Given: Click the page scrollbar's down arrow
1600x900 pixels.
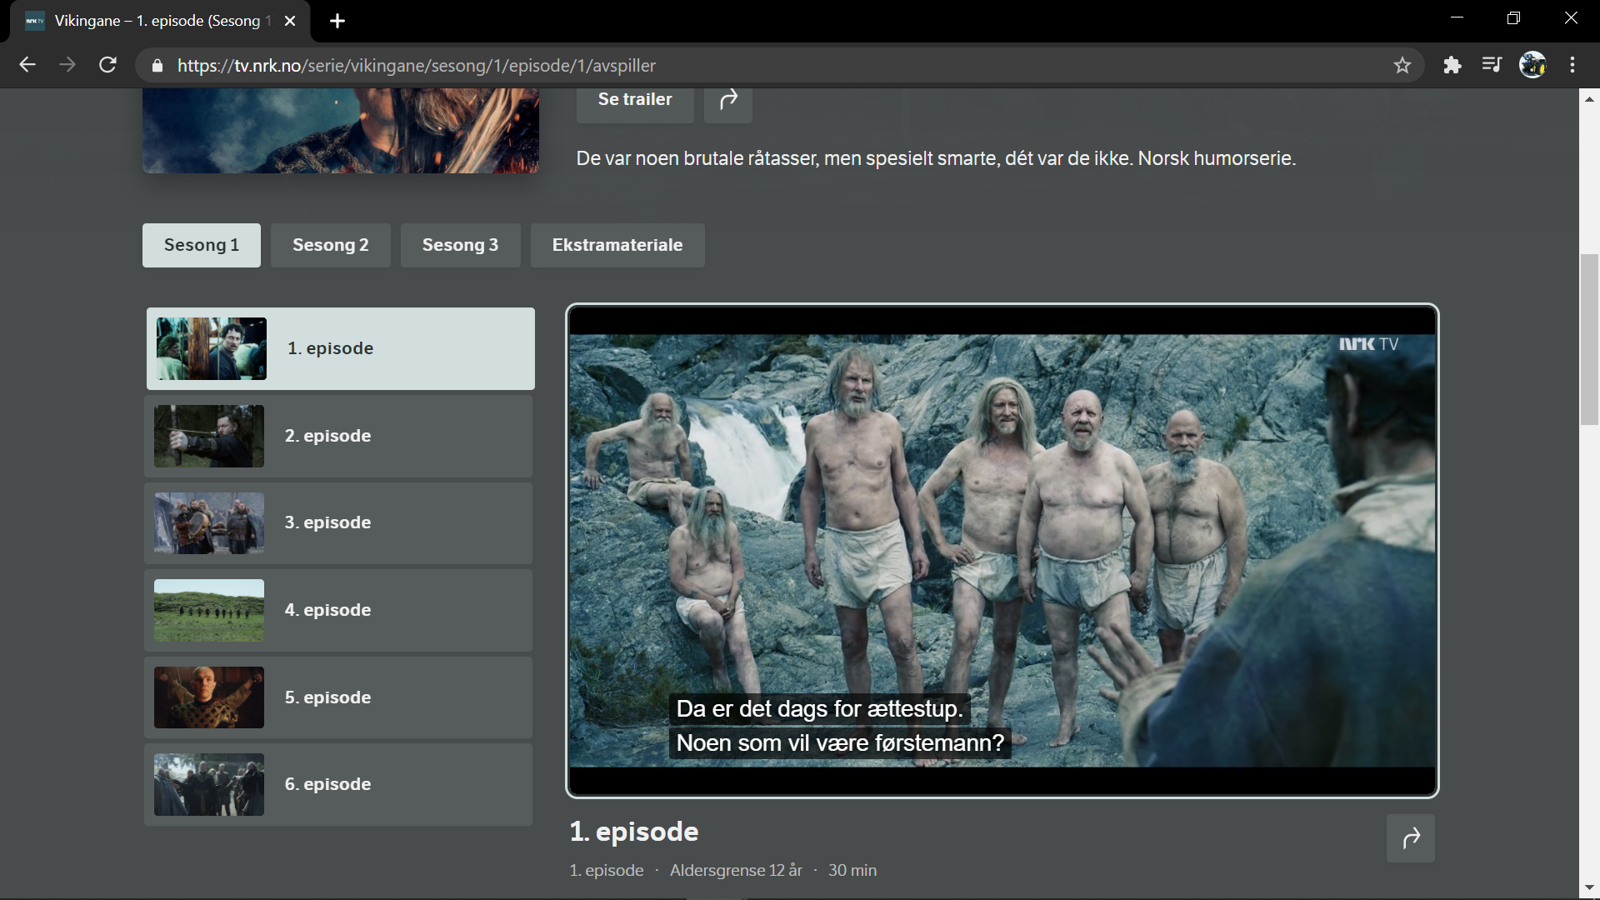Looking at the screenshot, I should [x=1589, y=888].
